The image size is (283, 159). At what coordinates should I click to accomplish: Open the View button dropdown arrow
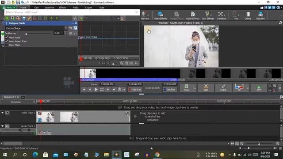pyautogui.click(x=195, y=88)
